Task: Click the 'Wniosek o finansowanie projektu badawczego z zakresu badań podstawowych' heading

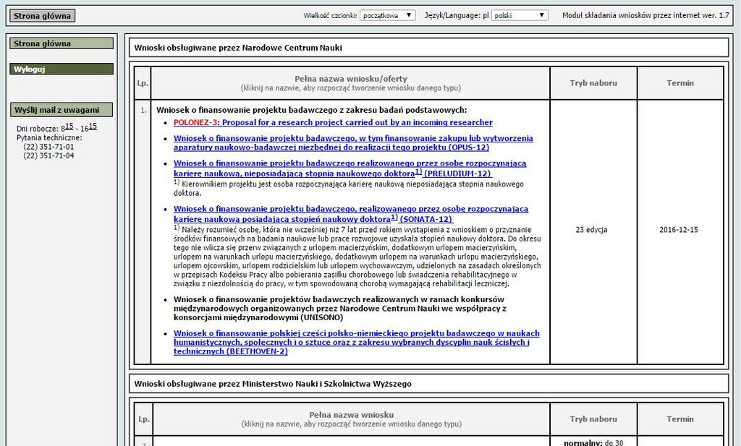Action: pos(311,110)
